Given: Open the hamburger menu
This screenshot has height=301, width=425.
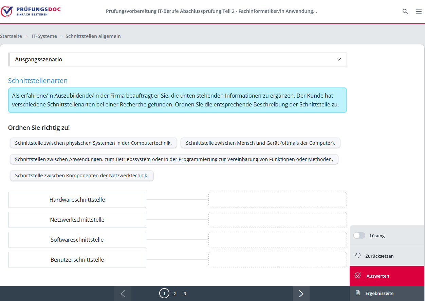Looking at the screenshot, I should coord(419,12).
